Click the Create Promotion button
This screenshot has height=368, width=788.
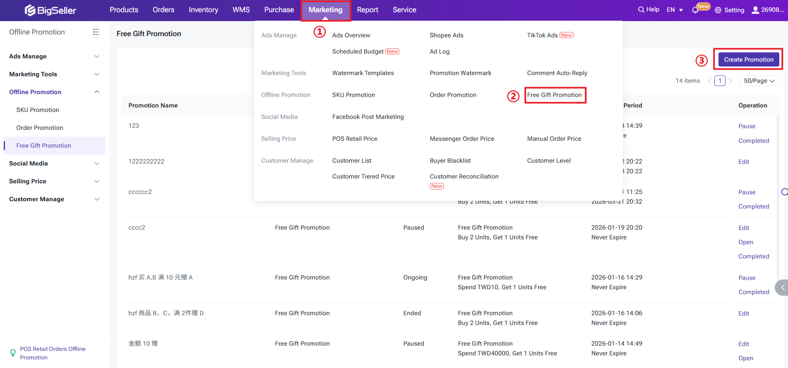[x=748, y=60]
